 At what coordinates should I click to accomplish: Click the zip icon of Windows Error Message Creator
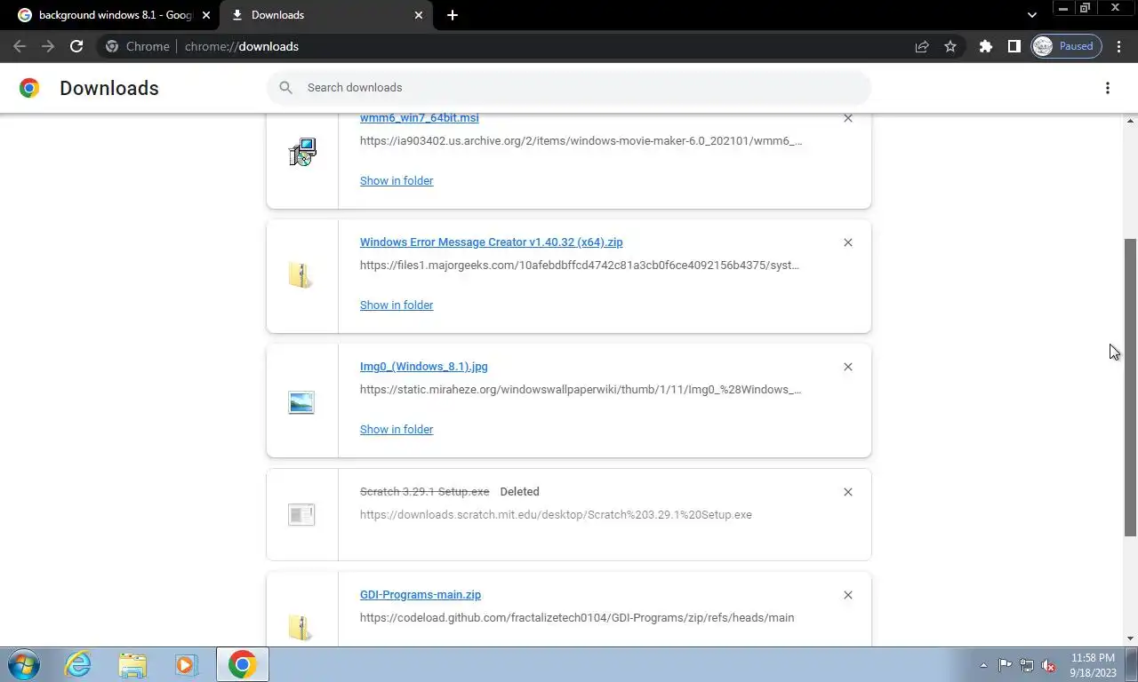coord(301,276)
